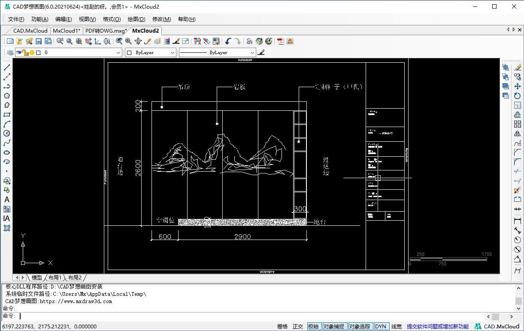This screenshot has height=331, width=524.
Task: Choose the single-line Text tool (A)
Action: tap(6, 200)
